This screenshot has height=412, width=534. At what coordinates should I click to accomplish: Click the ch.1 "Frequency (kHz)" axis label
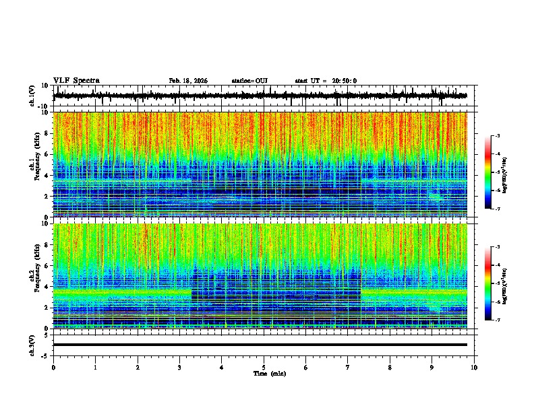pos(37,156)
